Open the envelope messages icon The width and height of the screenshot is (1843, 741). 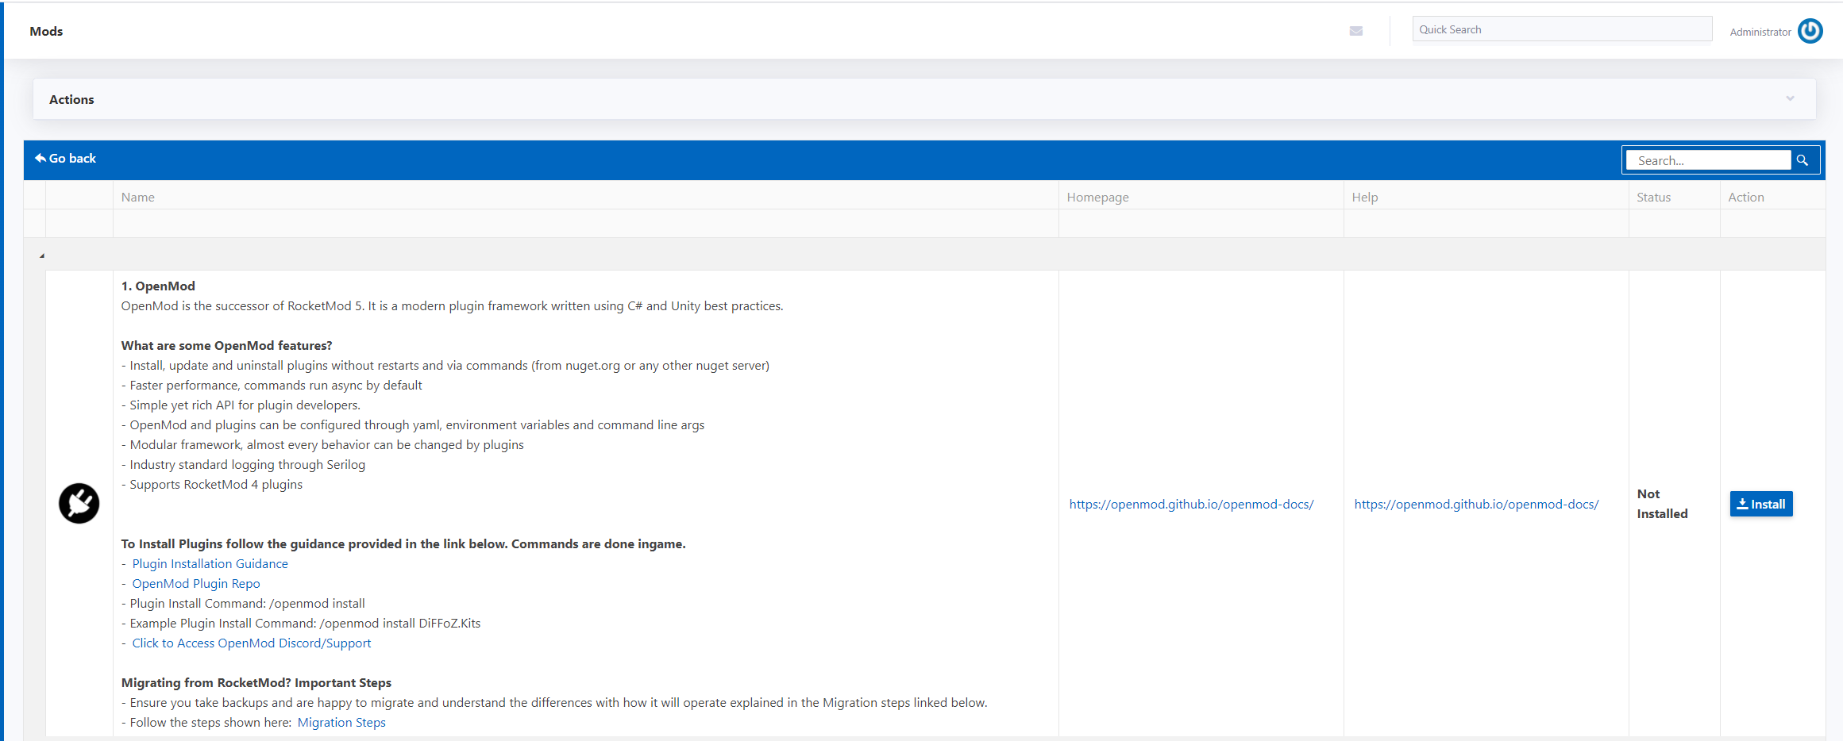[x=1355, y=31]
